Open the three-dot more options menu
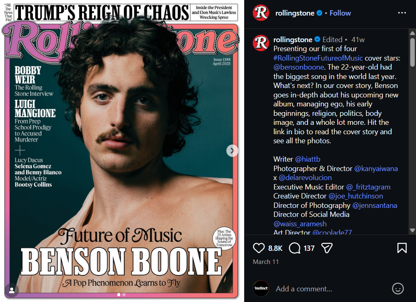The height and width of the screenshot is (302, 416). pos(402,13)
